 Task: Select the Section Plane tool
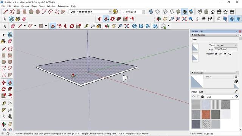click(219, 19)
